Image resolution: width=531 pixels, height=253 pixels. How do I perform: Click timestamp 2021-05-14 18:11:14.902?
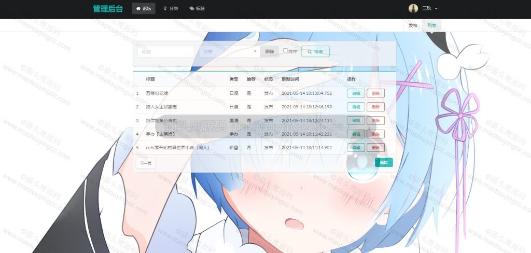point(307,148)
